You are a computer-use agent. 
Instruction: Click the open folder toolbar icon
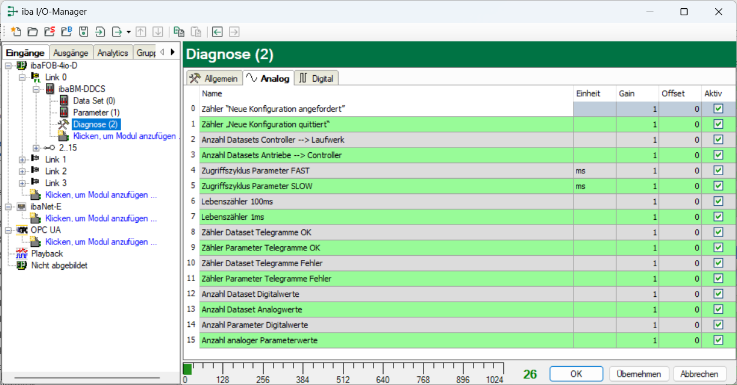pyautogui.click(x=32, y=32)
